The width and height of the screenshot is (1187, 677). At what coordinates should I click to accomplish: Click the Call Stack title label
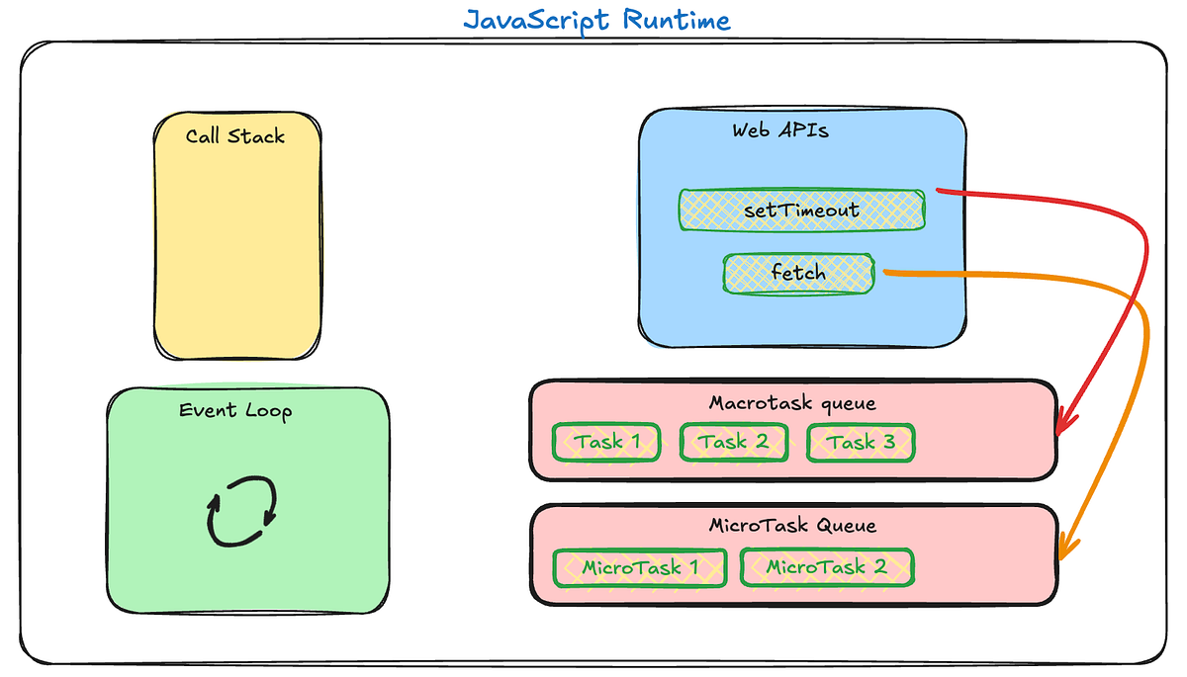tap(234, 137)
